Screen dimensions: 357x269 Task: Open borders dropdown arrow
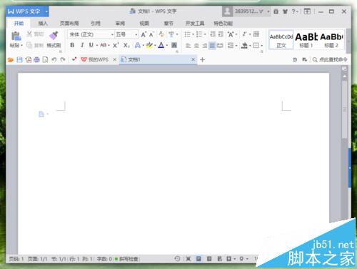point(262,45)
